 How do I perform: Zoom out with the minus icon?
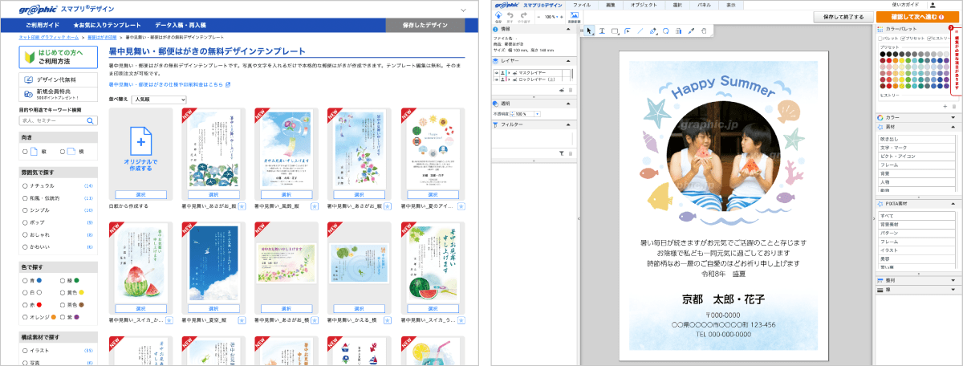click(x=538, y=17)
